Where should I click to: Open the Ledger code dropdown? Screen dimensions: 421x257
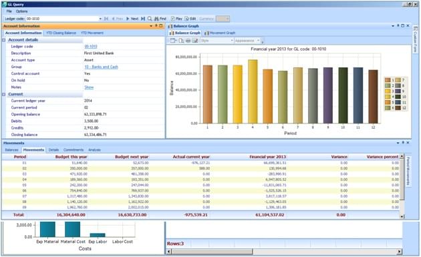100,19
